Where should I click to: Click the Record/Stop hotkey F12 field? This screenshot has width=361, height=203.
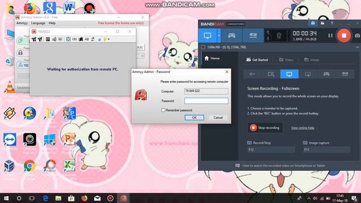271,149
